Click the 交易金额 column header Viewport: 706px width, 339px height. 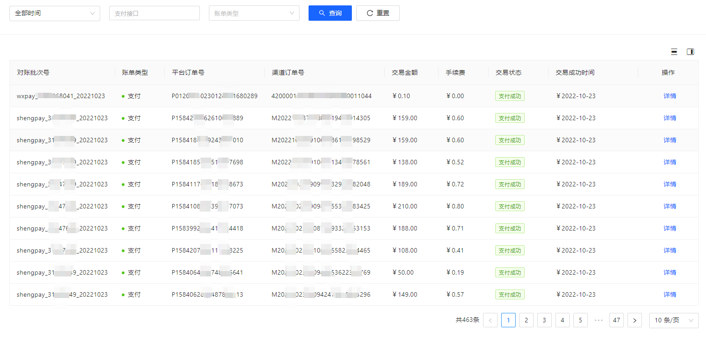[x=405, y=72]
